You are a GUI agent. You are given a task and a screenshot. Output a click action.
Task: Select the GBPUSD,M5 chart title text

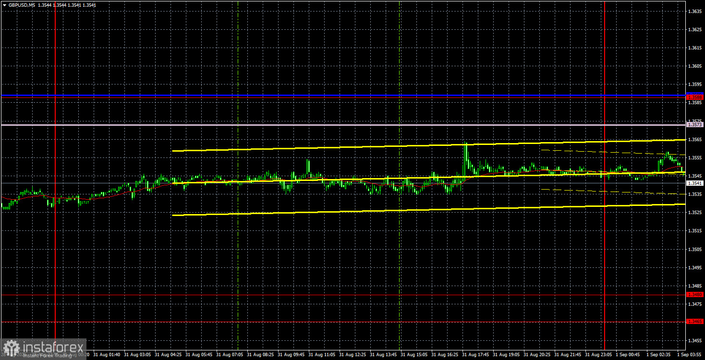22,5
